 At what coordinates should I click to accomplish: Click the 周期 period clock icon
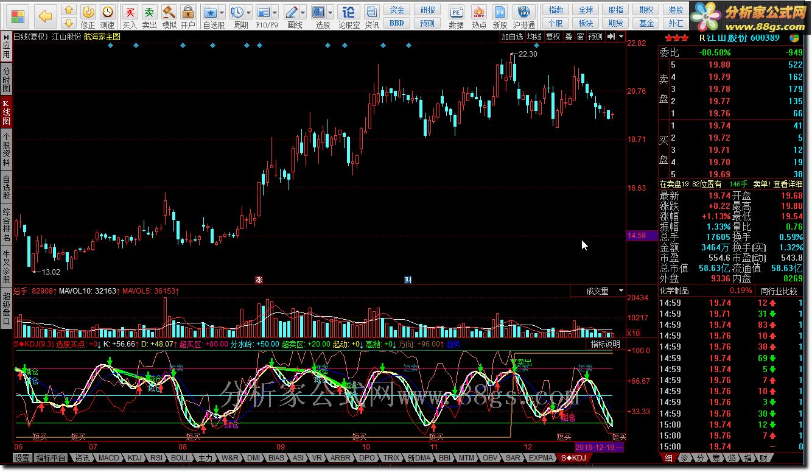pos(237,12)
